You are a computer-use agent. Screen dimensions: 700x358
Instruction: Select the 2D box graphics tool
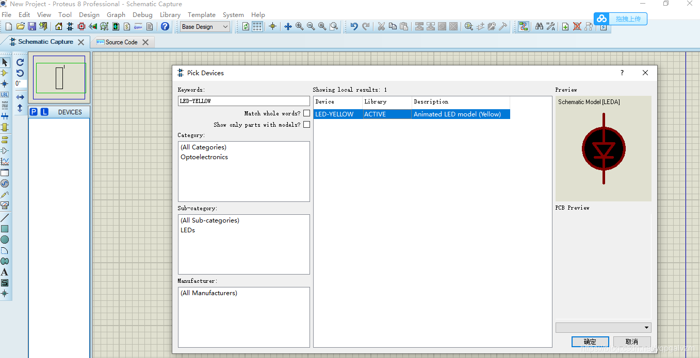click(x=5, y=229)
